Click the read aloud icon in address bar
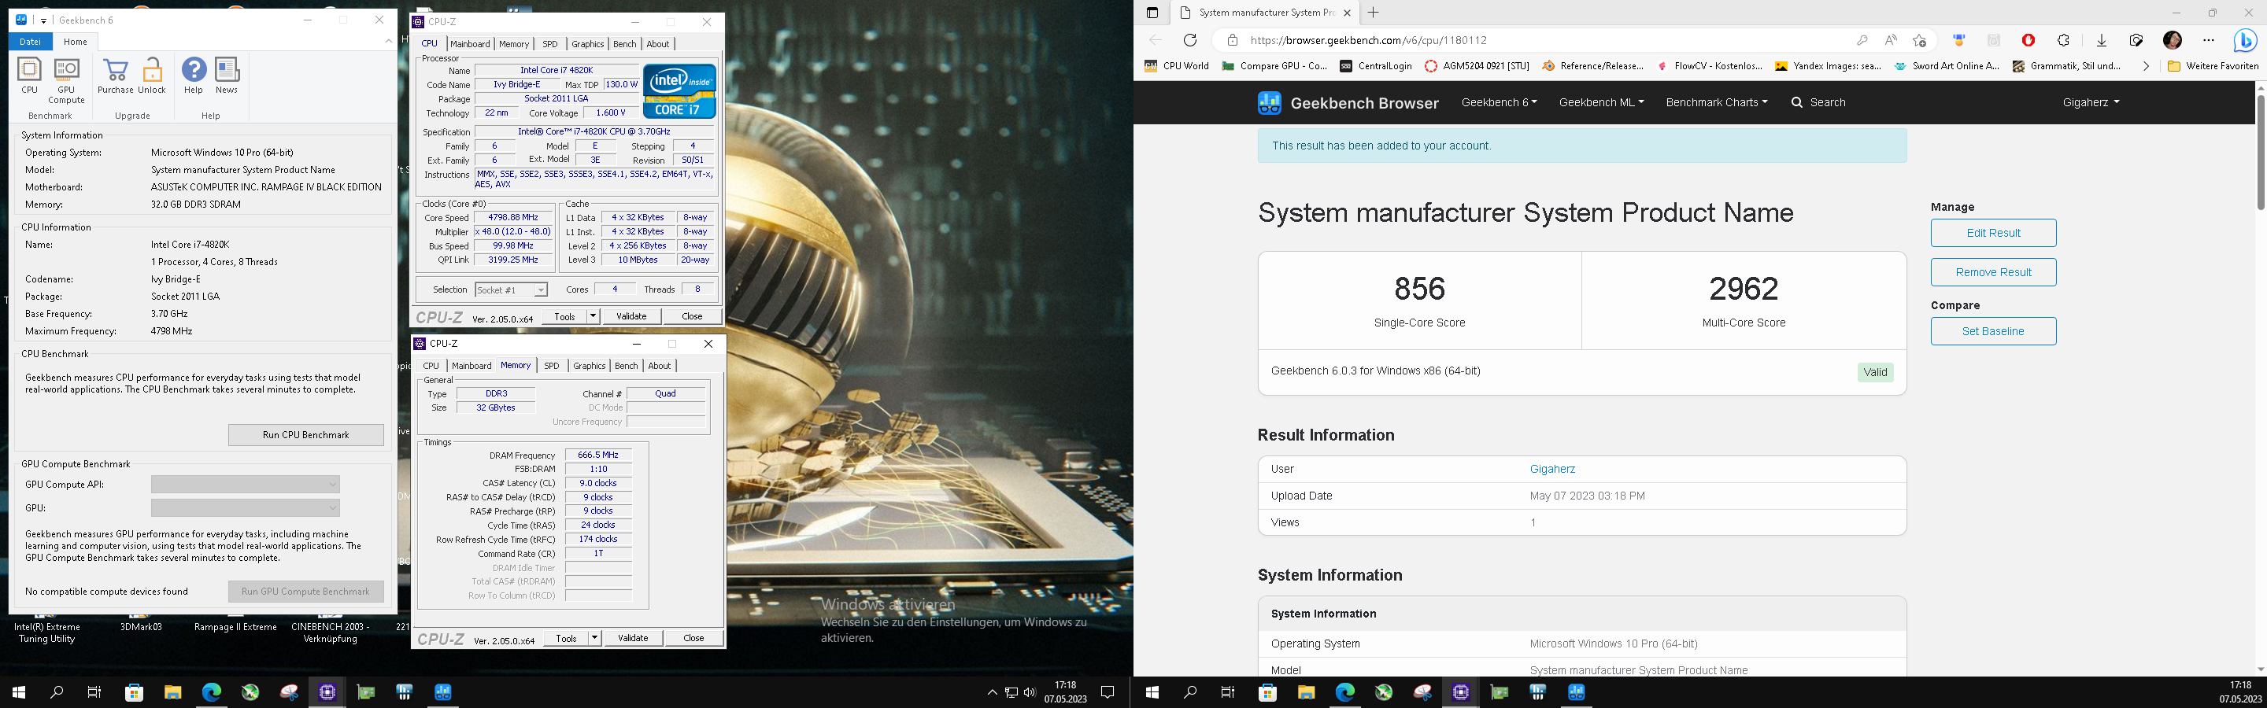The height and width of the screenshot is (708, 2267). tap(1890, 39)
